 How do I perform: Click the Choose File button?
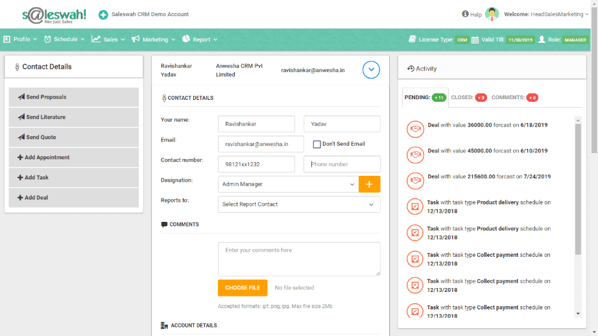[243, 288]
